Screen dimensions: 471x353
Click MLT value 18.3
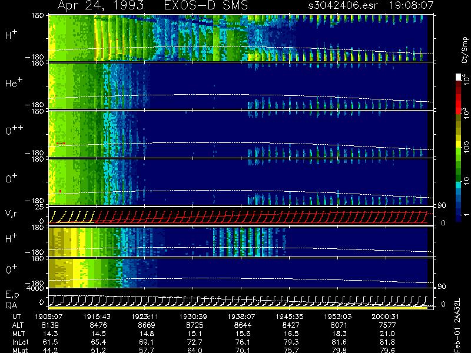point(339,334)
